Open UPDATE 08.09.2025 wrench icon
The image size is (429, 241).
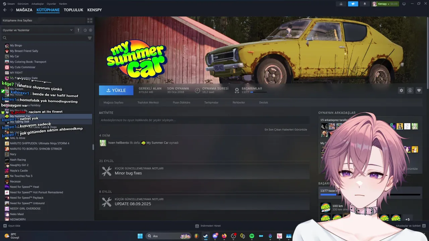pos(107,202)
